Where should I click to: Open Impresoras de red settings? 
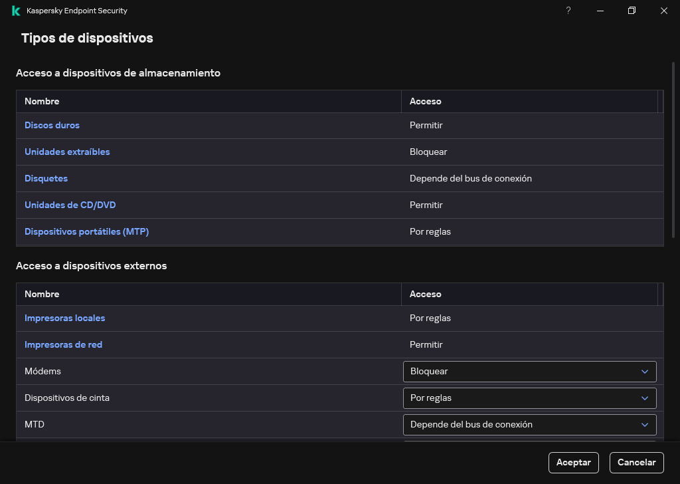[63, 344]
